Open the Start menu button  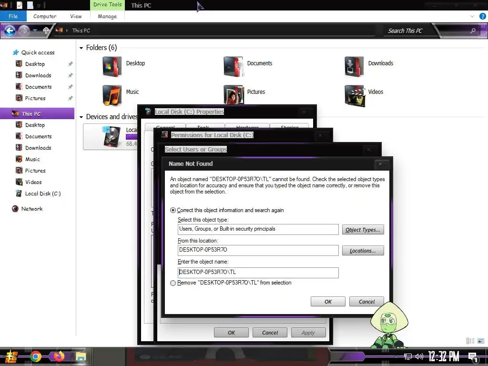pyautogui.click(x=11, y=356)
